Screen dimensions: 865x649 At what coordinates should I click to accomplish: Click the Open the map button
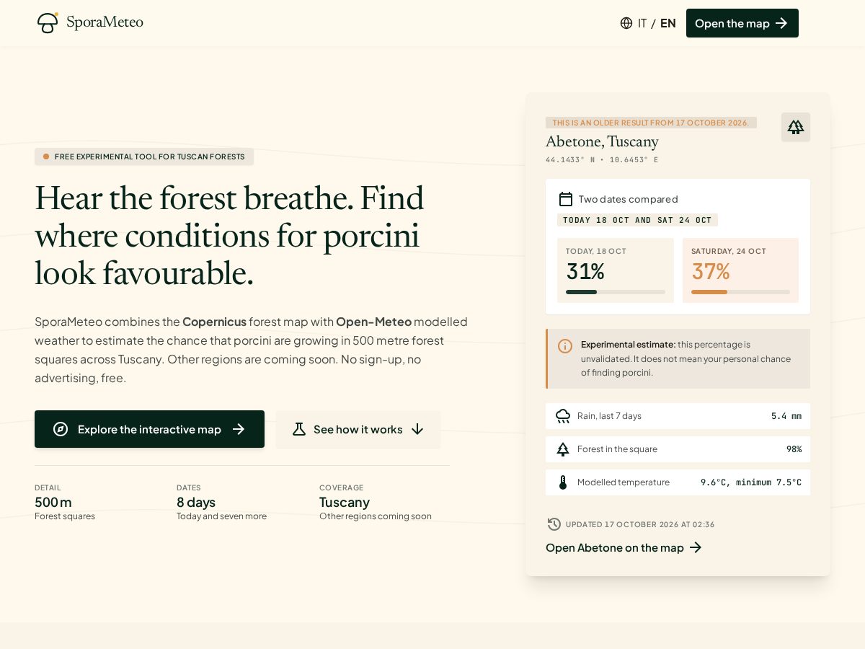742,23
